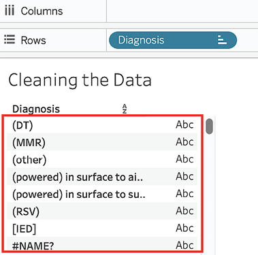Viewport: 258px width, 255px height.
Task: Click the Cleaning the Data title
Action: (80, 80)
